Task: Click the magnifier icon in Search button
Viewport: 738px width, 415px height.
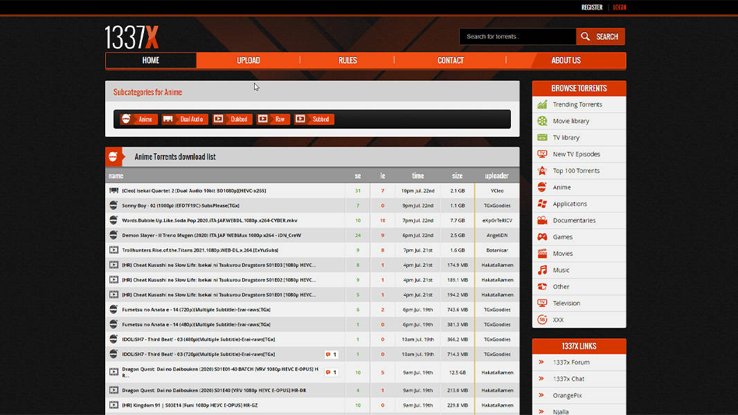Action: (x=585, y=36)
